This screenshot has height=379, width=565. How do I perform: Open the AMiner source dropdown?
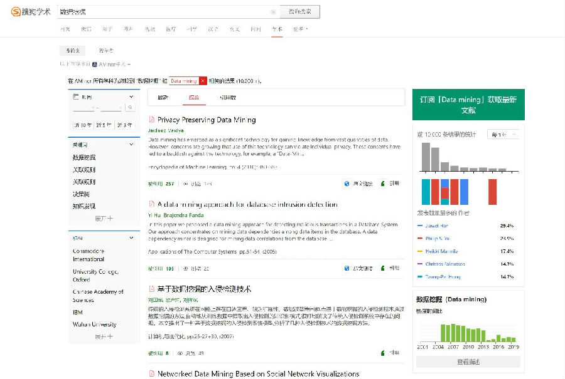112,65
